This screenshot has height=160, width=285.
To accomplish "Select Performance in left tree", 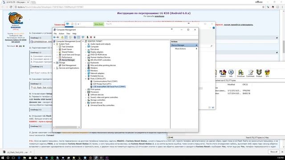I will coord(67,57).
